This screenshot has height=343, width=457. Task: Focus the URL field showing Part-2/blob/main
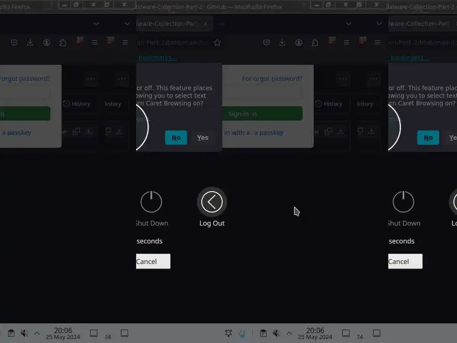(x=173, y=42)
